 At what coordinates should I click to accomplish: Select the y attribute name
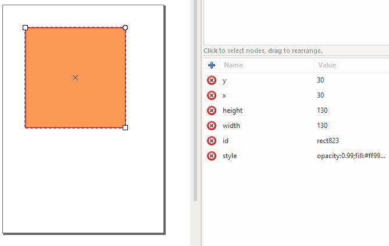[224, 81]
